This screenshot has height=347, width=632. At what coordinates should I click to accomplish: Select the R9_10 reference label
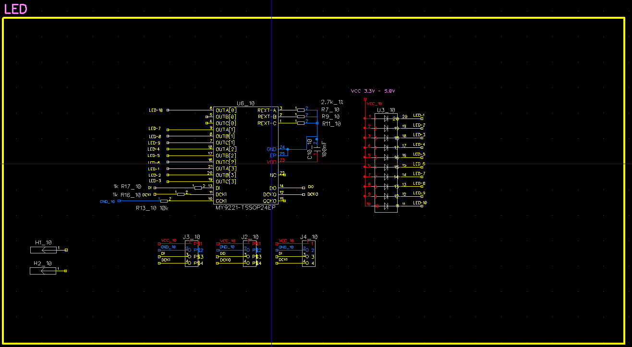click(330, 117)
